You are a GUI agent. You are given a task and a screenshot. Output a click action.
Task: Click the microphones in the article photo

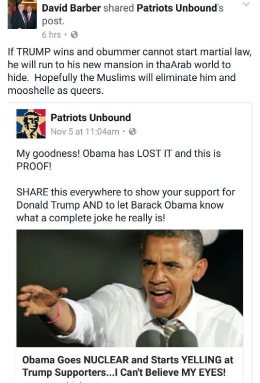(x=166, y=338)
